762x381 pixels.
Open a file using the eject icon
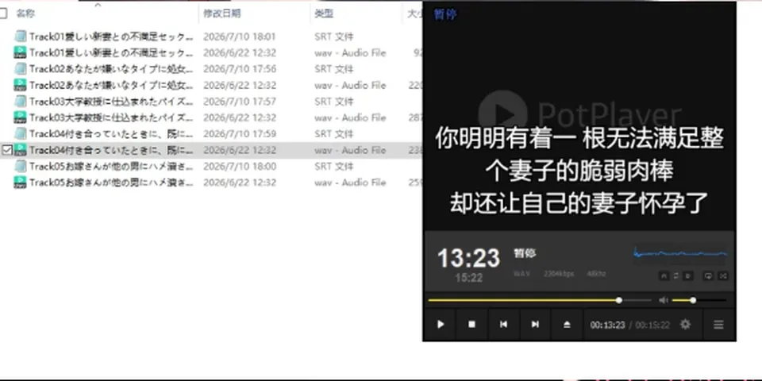pos(567,324)
